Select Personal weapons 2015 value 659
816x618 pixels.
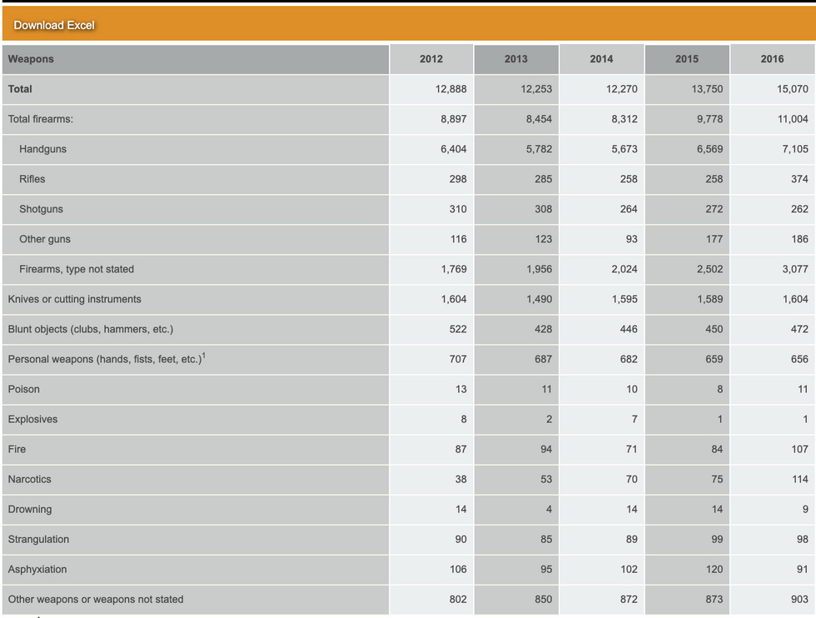pos(714,359)
